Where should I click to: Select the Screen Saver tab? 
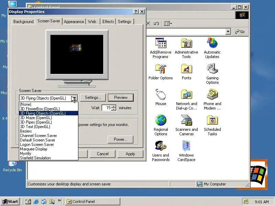point(48,21)
